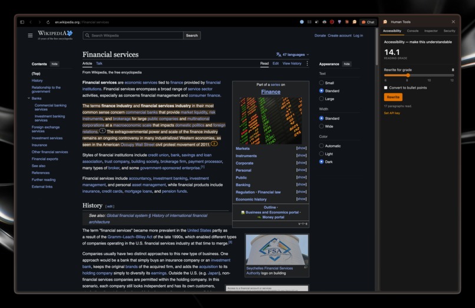
Task: Click the Wikipedia logo
Action: click(x=55, y=35)
